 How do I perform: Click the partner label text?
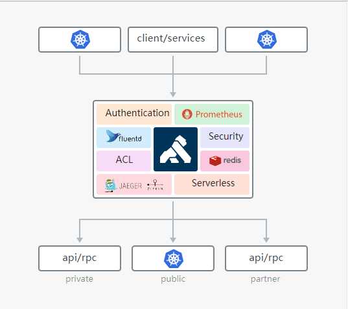[x=265, y=279]
